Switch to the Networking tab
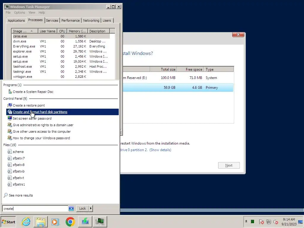Viewport: 304px width, 228px height. (x=91, y=20)
